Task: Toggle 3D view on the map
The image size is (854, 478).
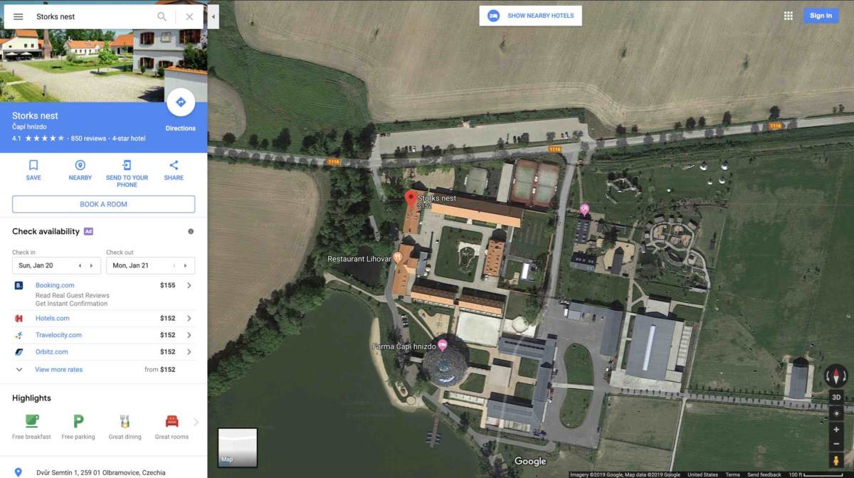Action: click(x=836, y=397)
